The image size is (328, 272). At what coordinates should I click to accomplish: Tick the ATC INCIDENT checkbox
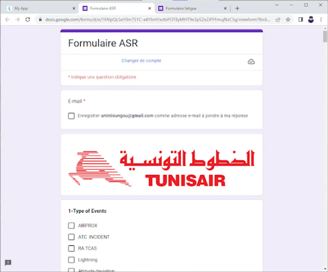click(71, 237)
